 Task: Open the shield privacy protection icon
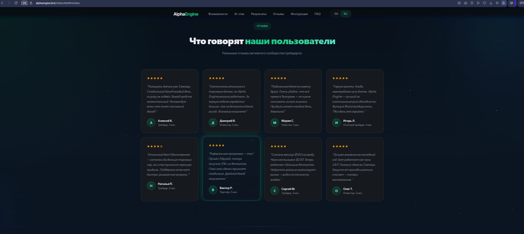pyautogui.click(x=472, y=3)
